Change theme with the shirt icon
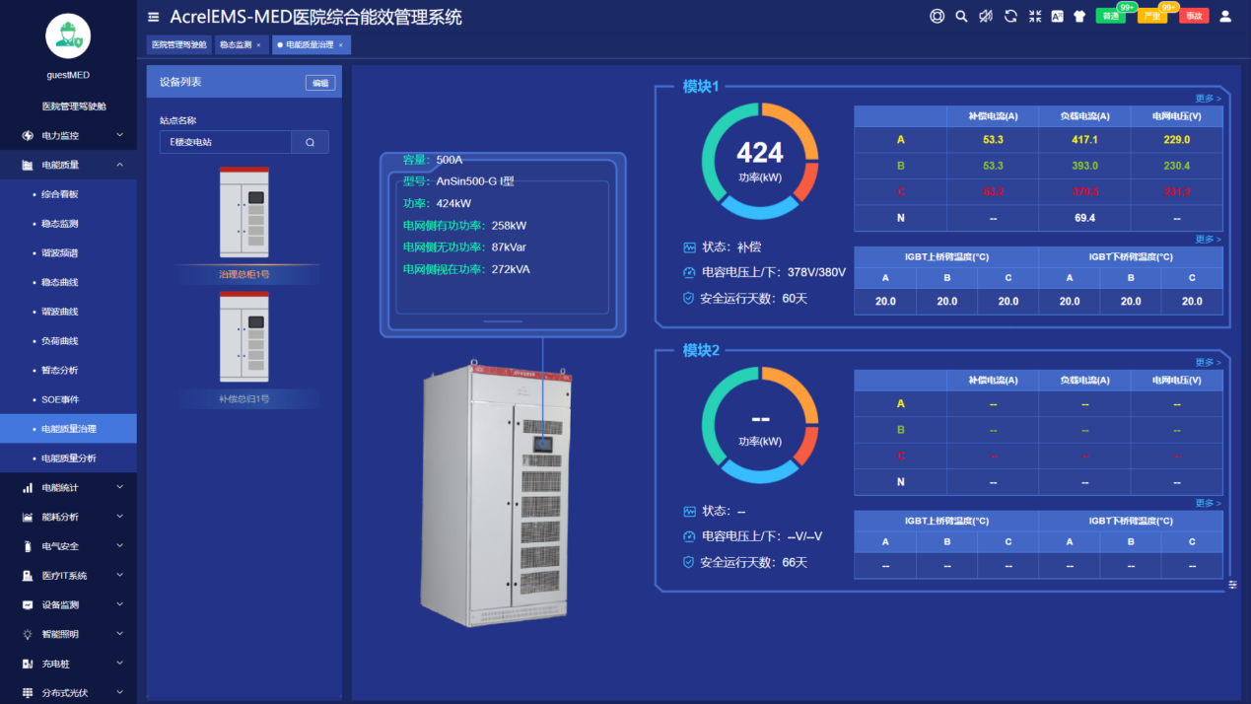The image size is (1251, 704). point(1079,16)
